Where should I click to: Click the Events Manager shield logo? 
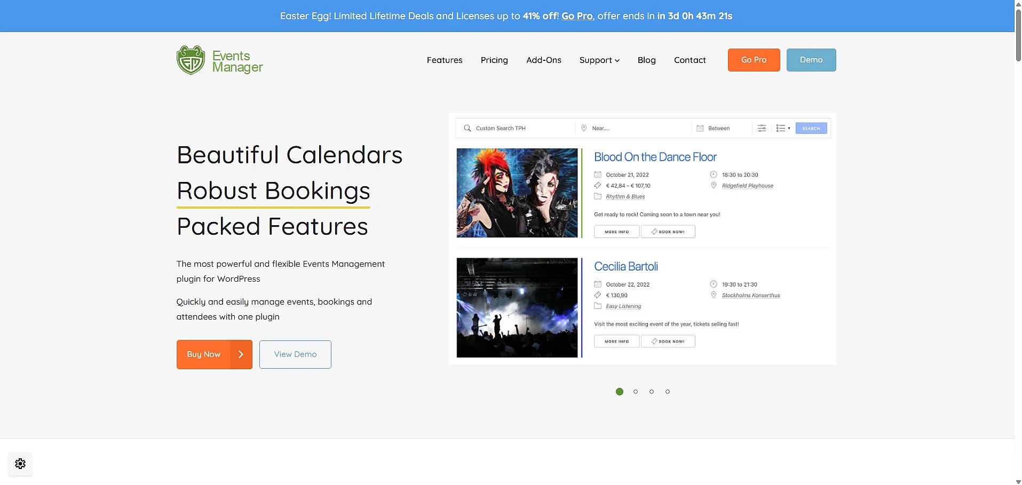click(x=191, y=60)
